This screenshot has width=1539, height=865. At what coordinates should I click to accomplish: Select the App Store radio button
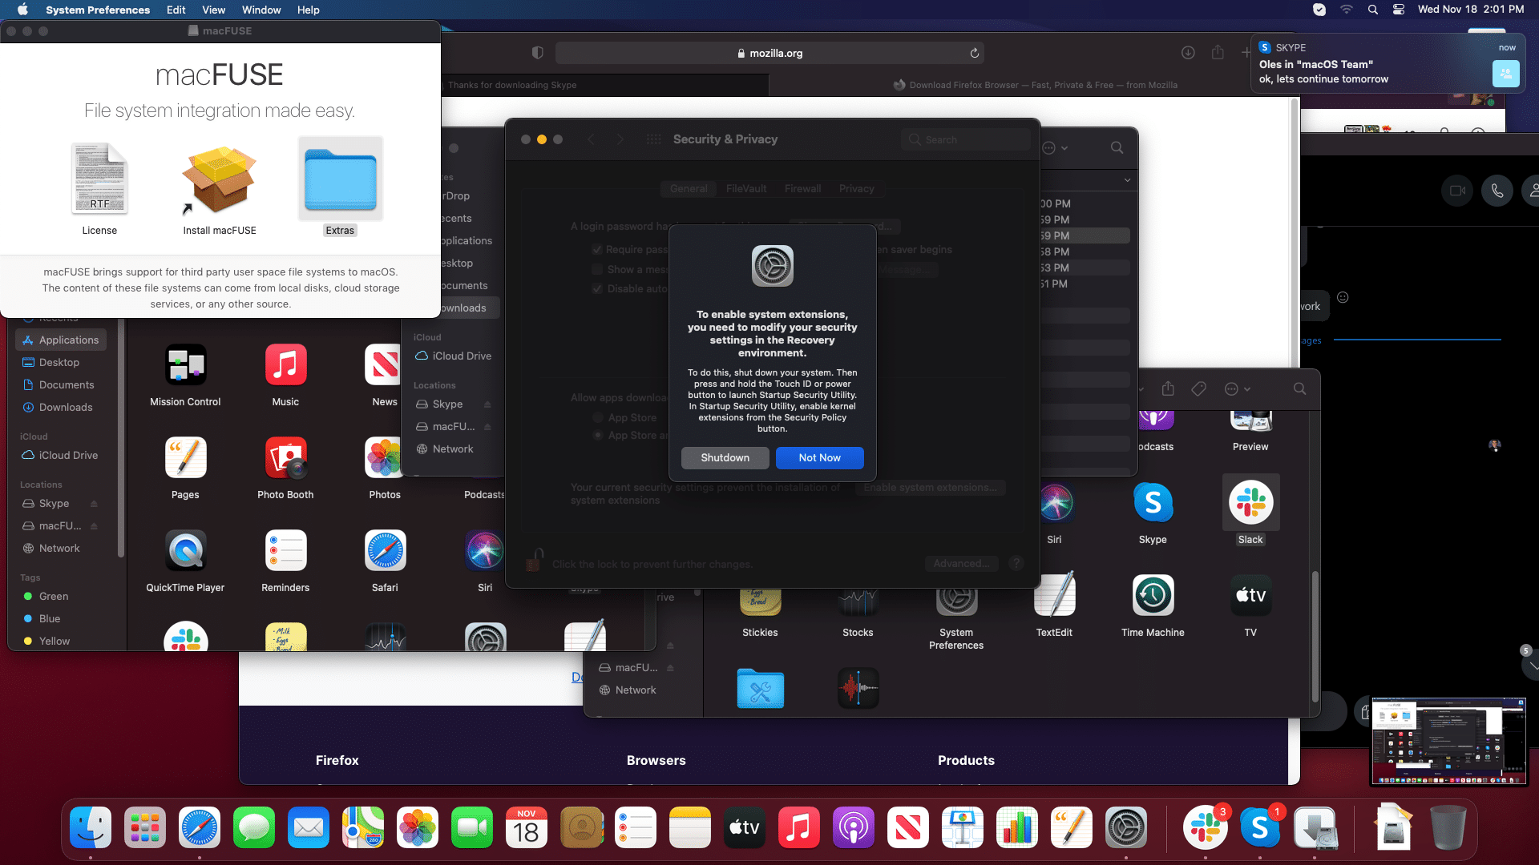click(598, 417)
